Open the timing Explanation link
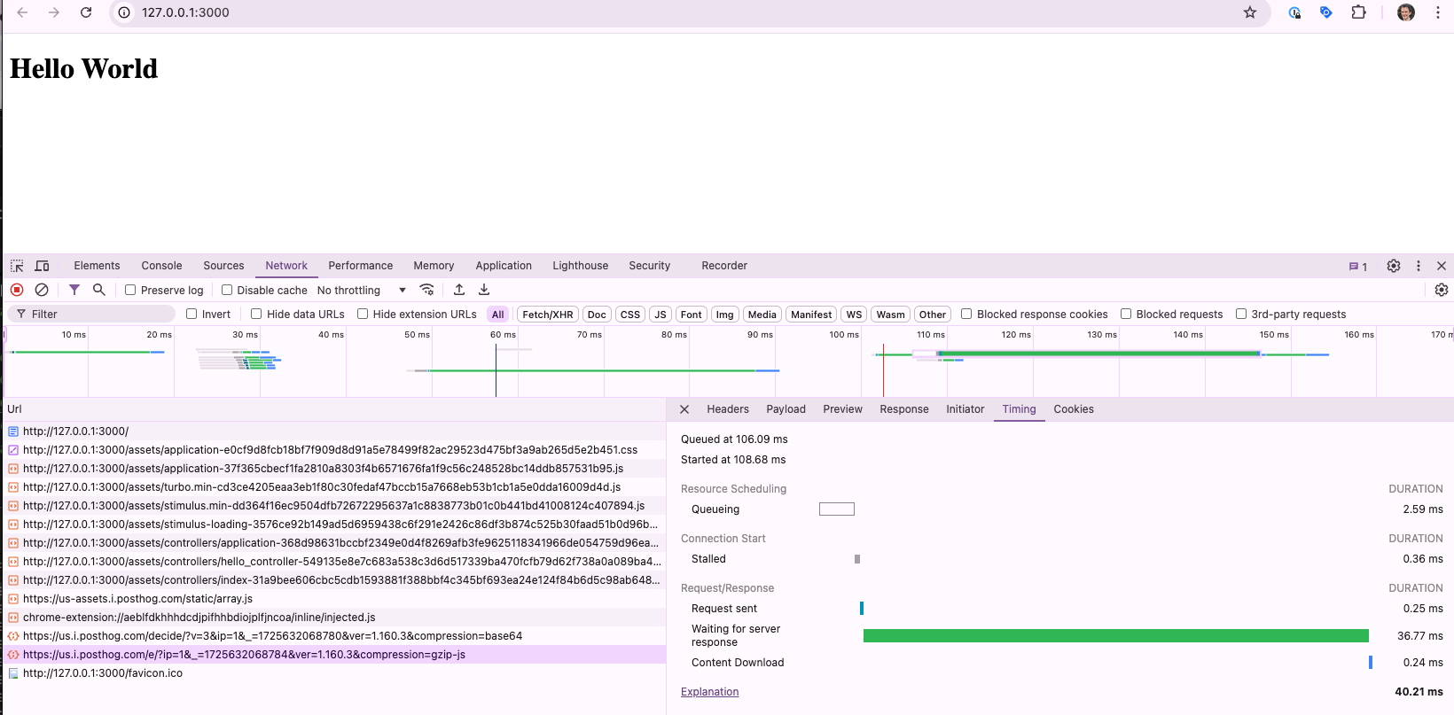 pyautogui.click(x=709, y=692)
